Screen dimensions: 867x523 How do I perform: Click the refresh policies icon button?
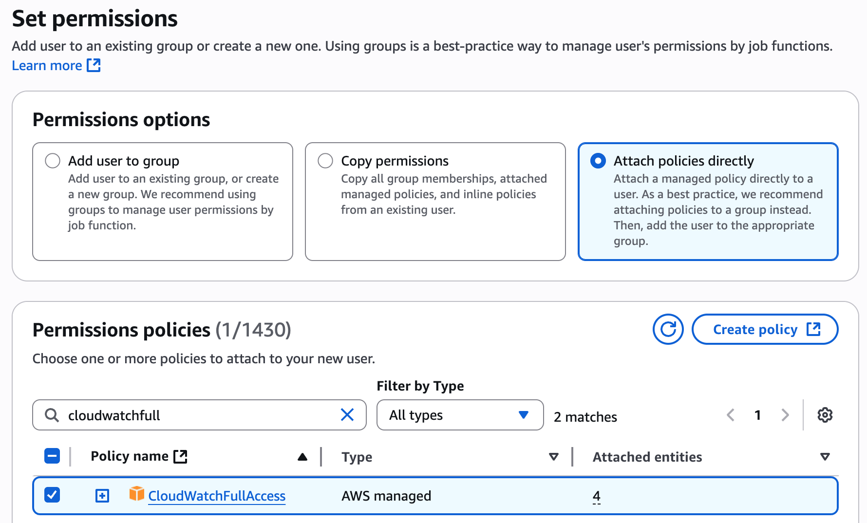point(668,329)
